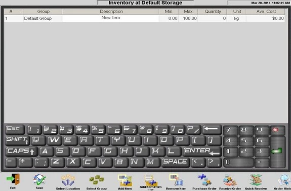
Task: Select the Max. value cell 100.00
Action: (x=188, y=18)
